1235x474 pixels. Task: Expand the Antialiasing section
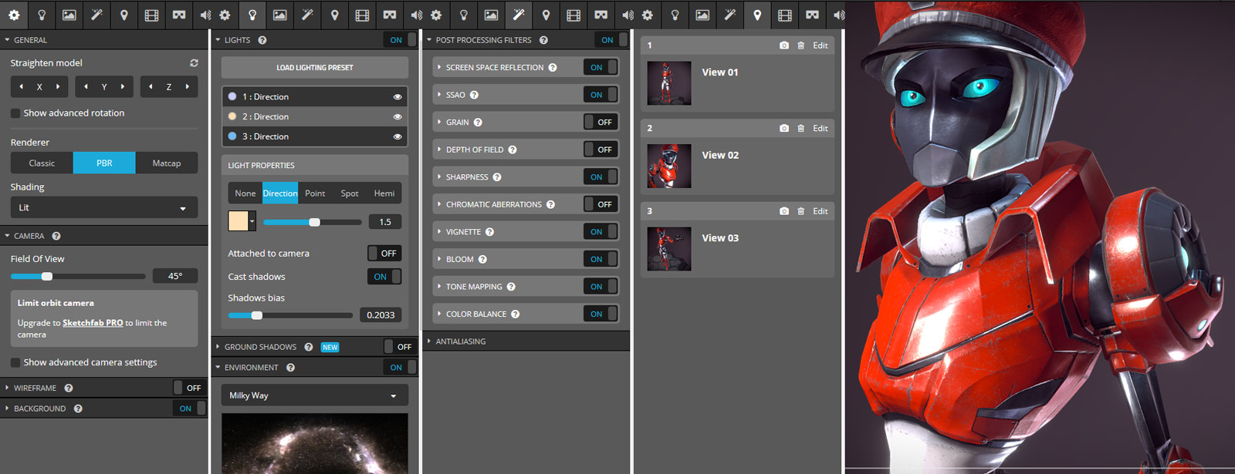click(460, 341)
